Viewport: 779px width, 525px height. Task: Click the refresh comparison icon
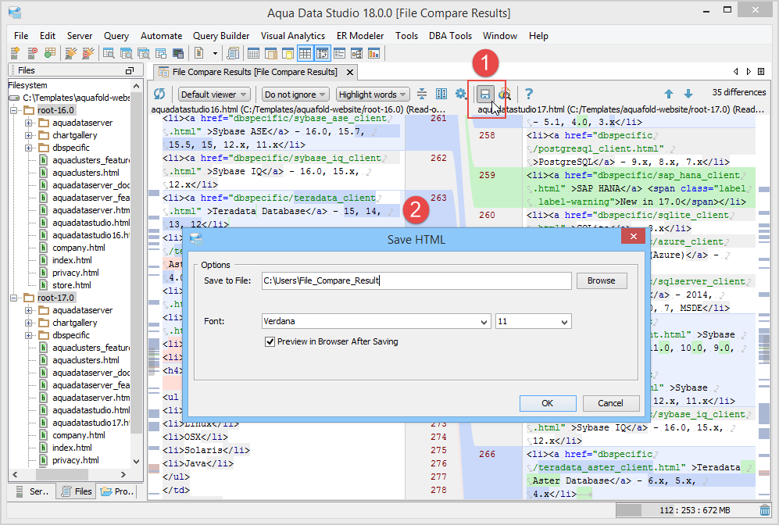pos(159,94)
